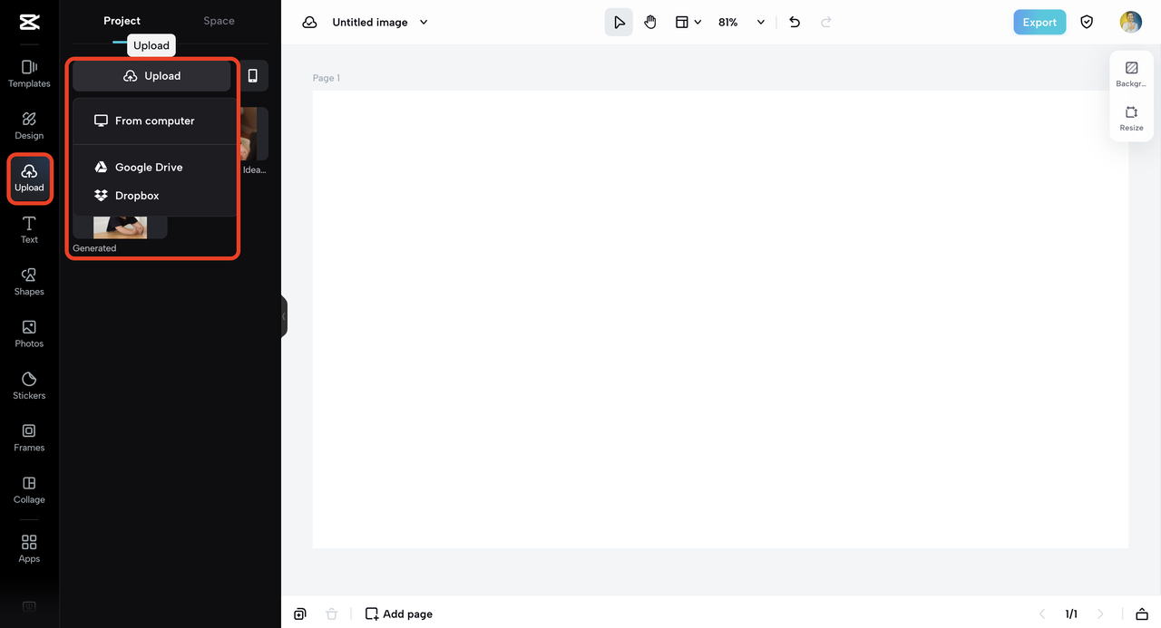Open the Frames panel
This screenshot has height=628, width=1161.
pyautogui.click(x=29, y=438)
